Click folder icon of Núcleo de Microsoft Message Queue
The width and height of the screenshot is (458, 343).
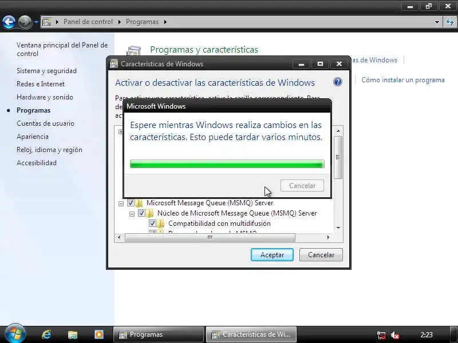click(x=150, y=213)
